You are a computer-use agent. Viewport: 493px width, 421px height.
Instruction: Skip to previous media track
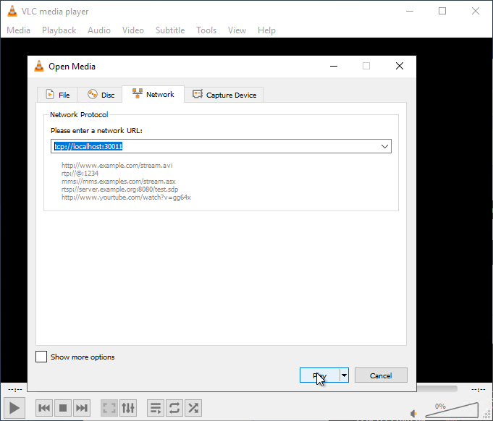point(44,408)
